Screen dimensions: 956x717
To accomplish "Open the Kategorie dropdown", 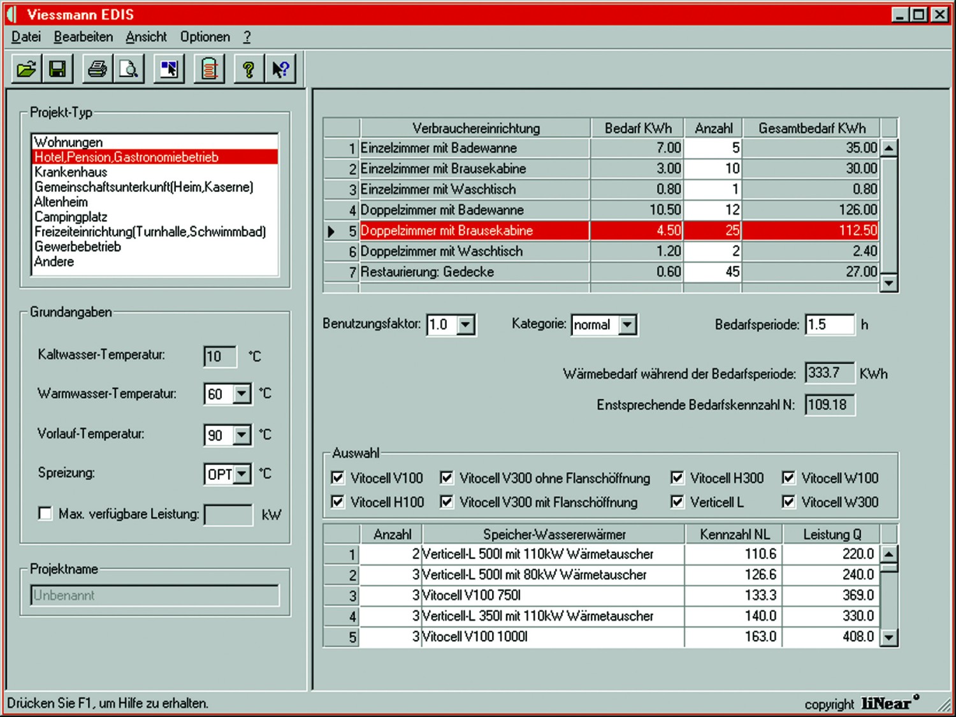I will point(627,324).
